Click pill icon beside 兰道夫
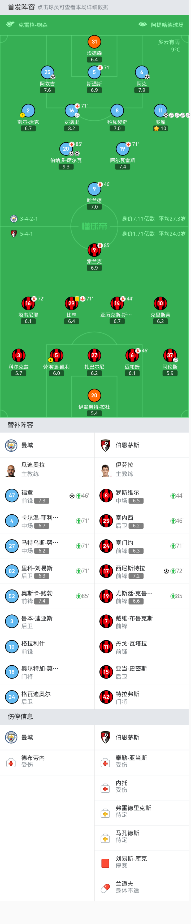The width and height of the screenshot is (191, 924). pos(105,888)
